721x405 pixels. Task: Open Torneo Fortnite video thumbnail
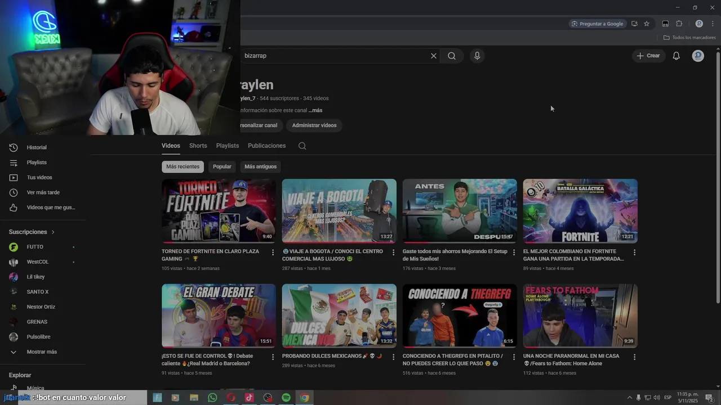coord(219,211)
